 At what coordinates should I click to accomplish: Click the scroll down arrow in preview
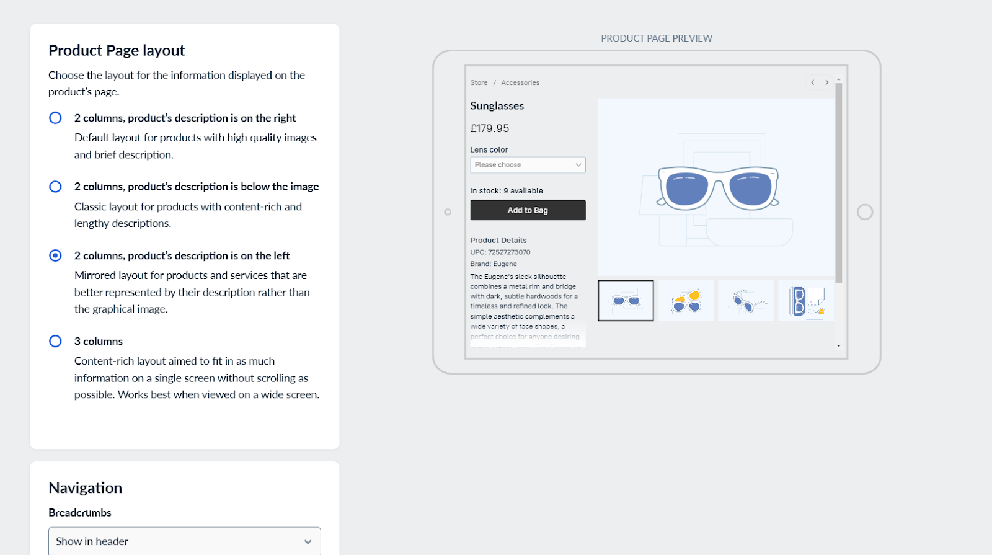click(x=839, y=346)
